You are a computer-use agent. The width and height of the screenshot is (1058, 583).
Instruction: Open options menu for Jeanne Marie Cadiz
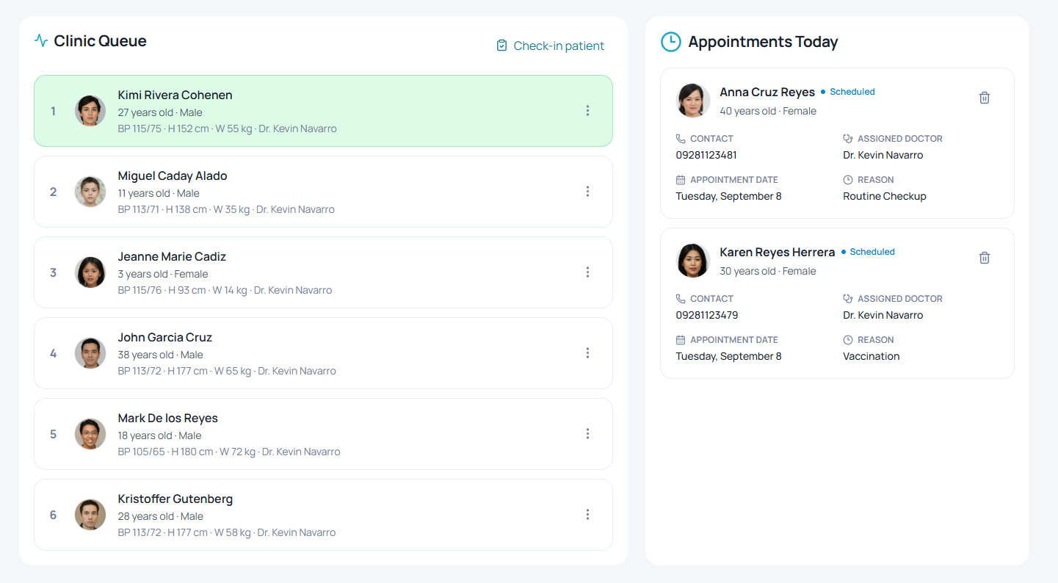pyautogui.click(x=587, y=272)
